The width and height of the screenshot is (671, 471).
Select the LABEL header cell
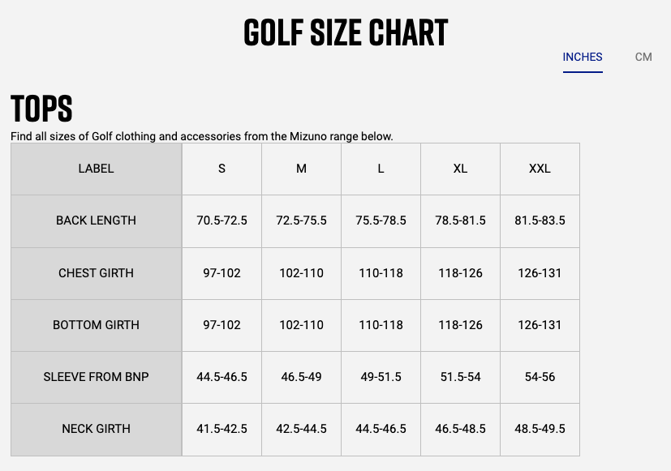click(96, 169)
